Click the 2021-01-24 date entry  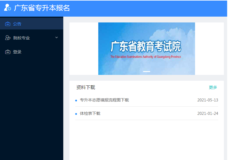click(208, 113)
